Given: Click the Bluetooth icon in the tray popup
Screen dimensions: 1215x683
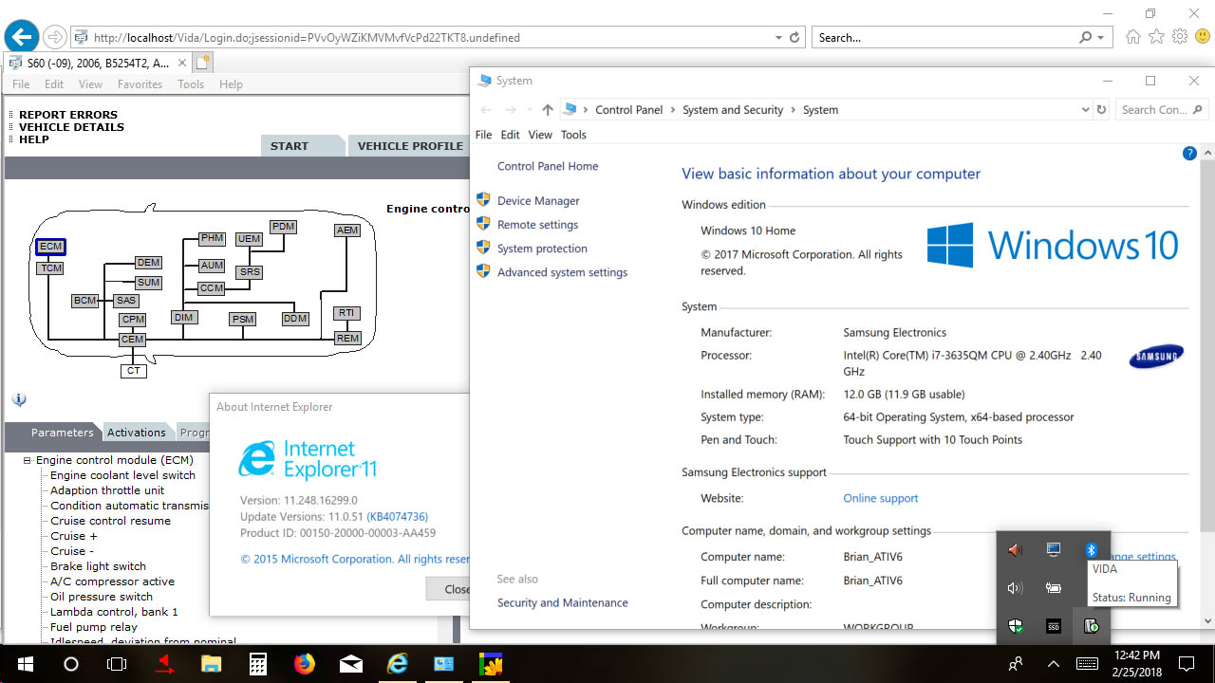Looking at the screenshot, I should coord(1091,550).
